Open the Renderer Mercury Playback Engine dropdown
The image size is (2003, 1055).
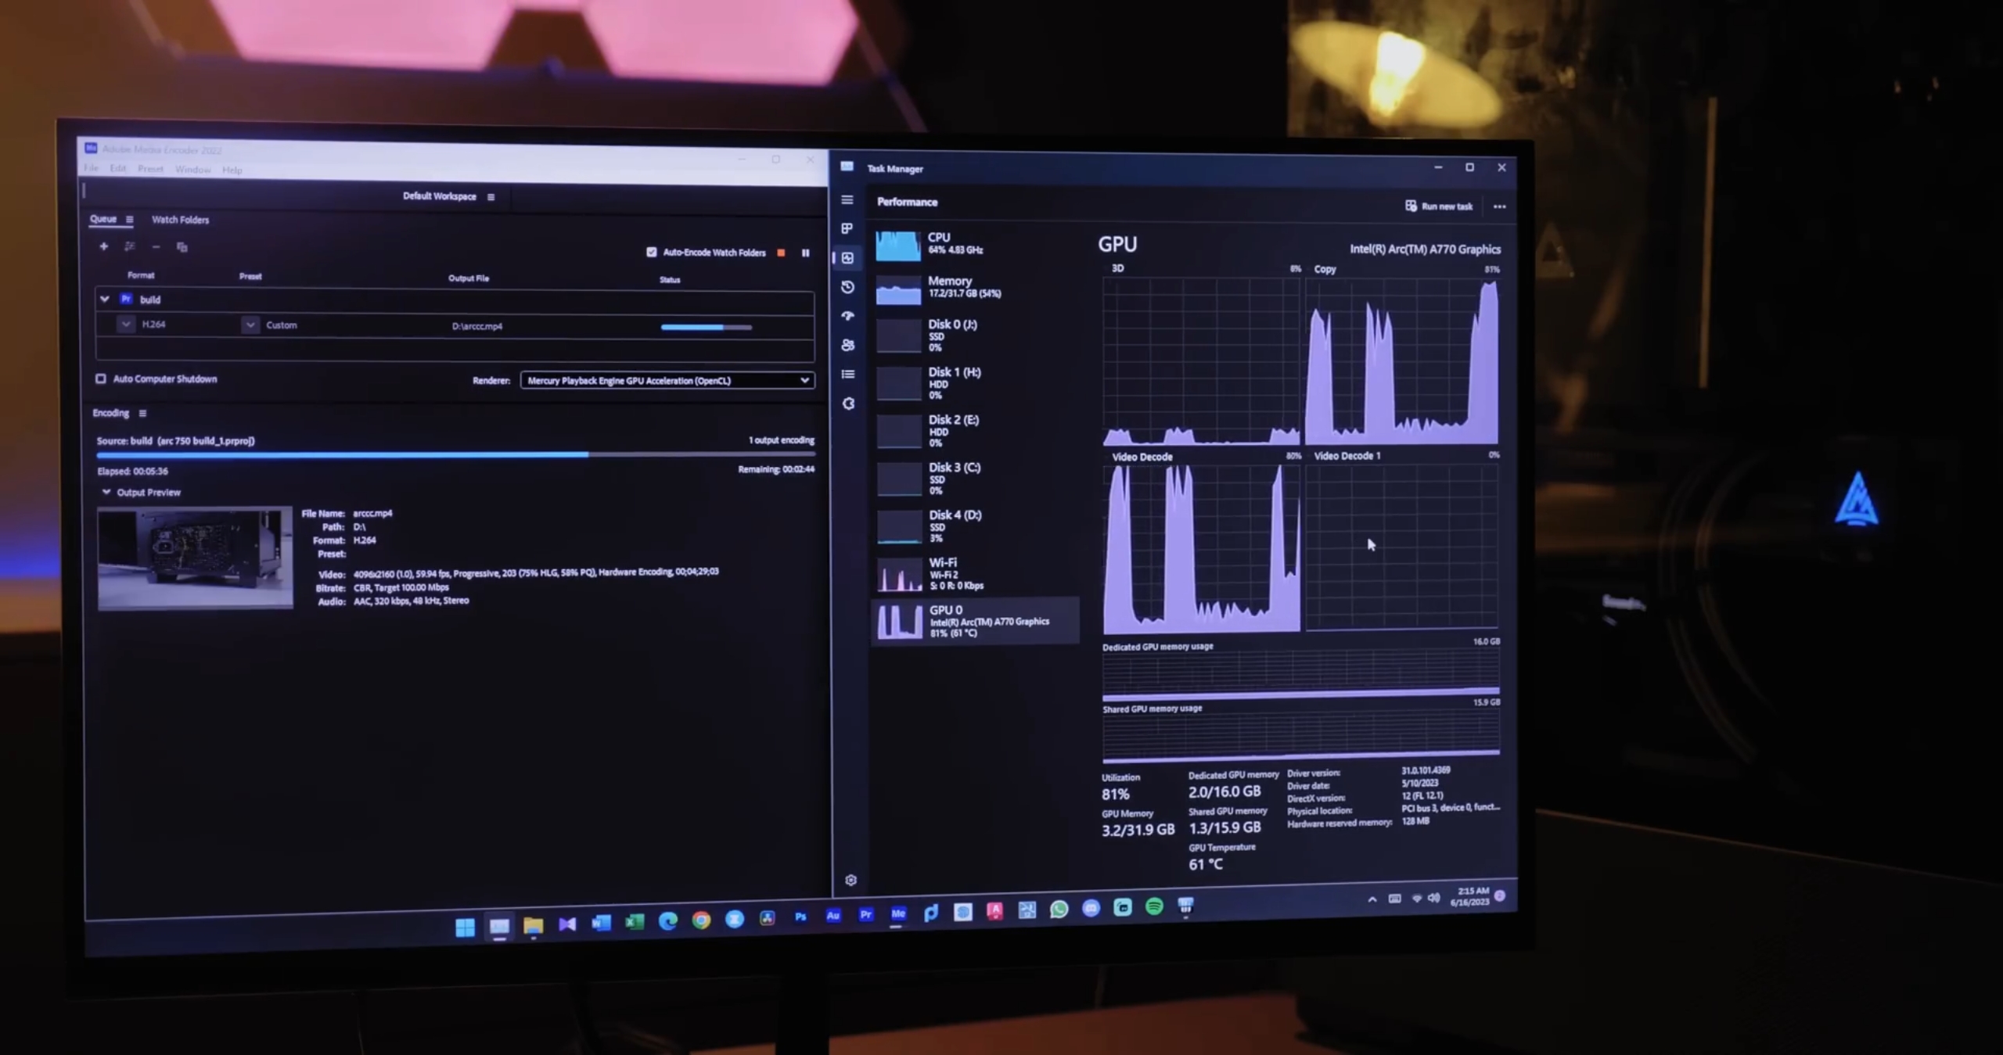(x=667, y=381)
